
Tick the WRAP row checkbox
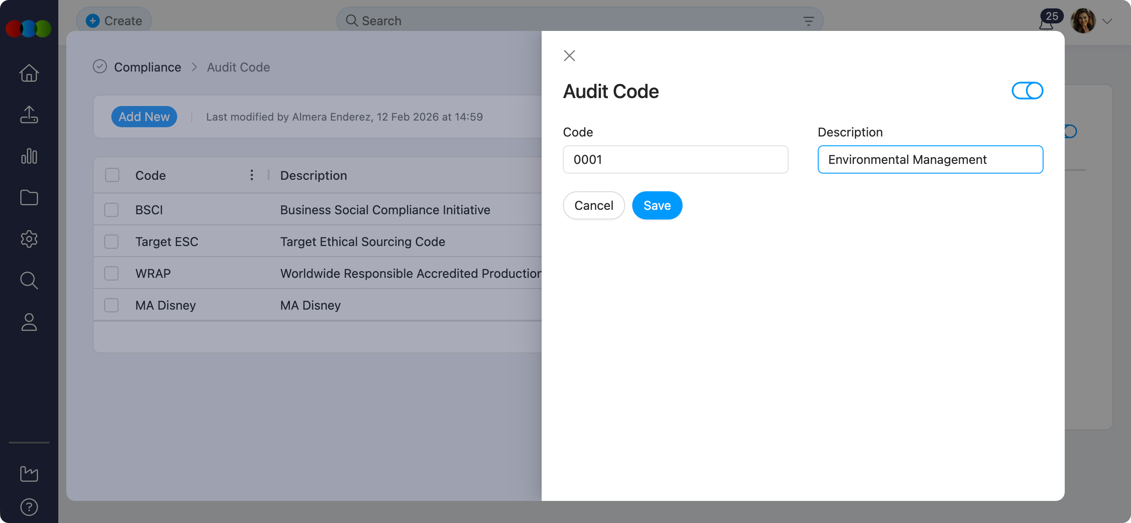pos(111,273)
